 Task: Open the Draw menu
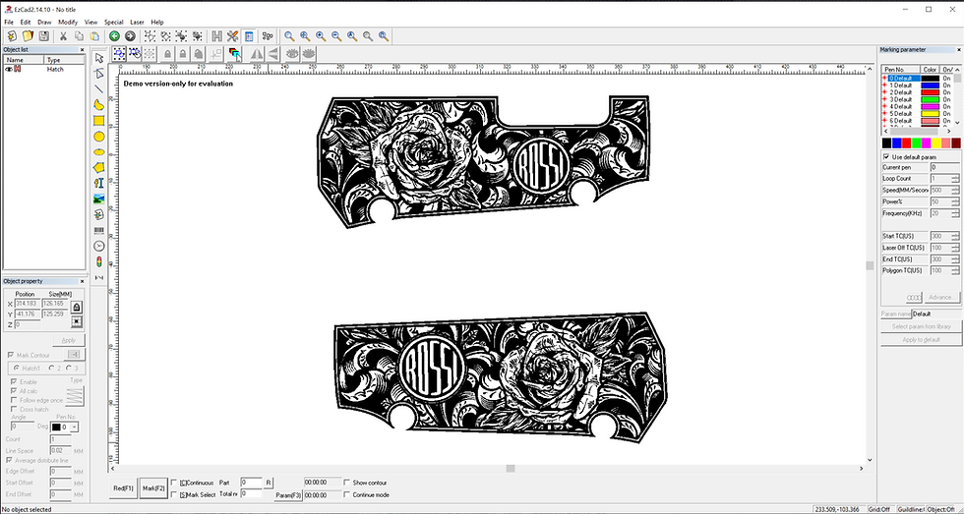pyautogui.click(x=44, y=22)
